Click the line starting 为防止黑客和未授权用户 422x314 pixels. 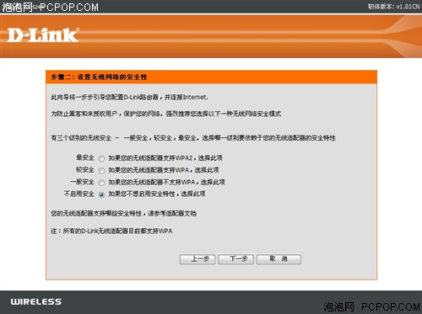(x=166, y=114)
